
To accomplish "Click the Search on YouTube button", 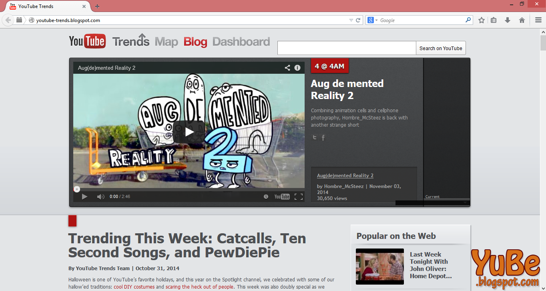I will click(x=441, y=48).
